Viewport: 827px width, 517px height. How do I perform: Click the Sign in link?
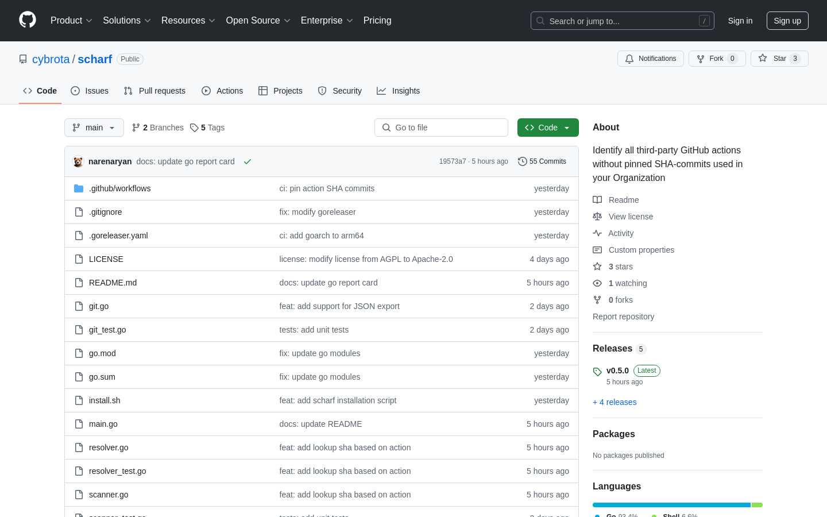click(x=740, y=21)
